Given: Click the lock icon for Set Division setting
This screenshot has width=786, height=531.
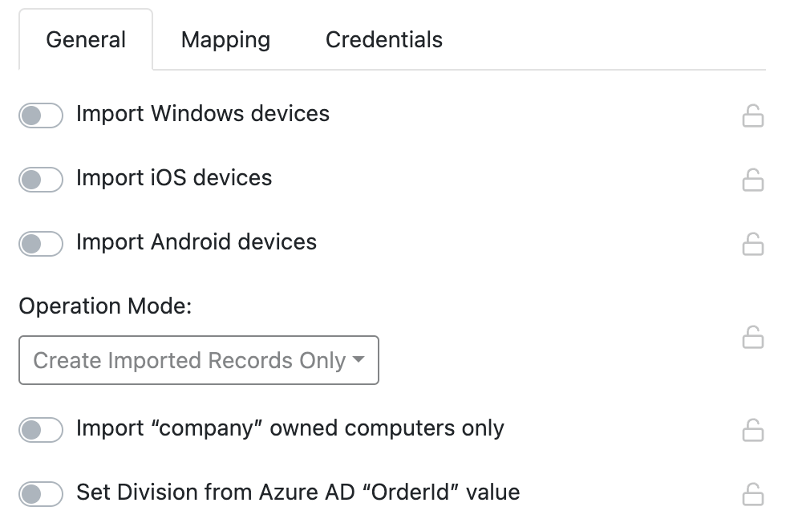Looking at the screenshot, I should coord(754,493).
